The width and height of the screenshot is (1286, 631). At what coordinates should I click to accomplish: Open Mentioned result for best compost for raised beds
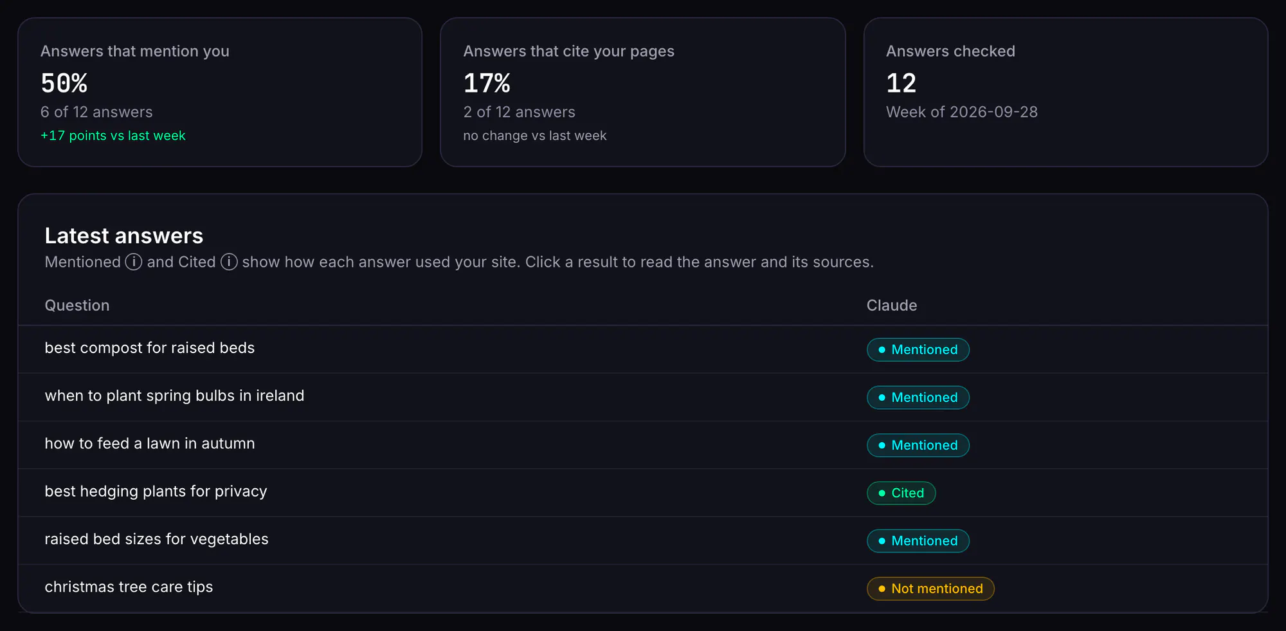(918, 350)
